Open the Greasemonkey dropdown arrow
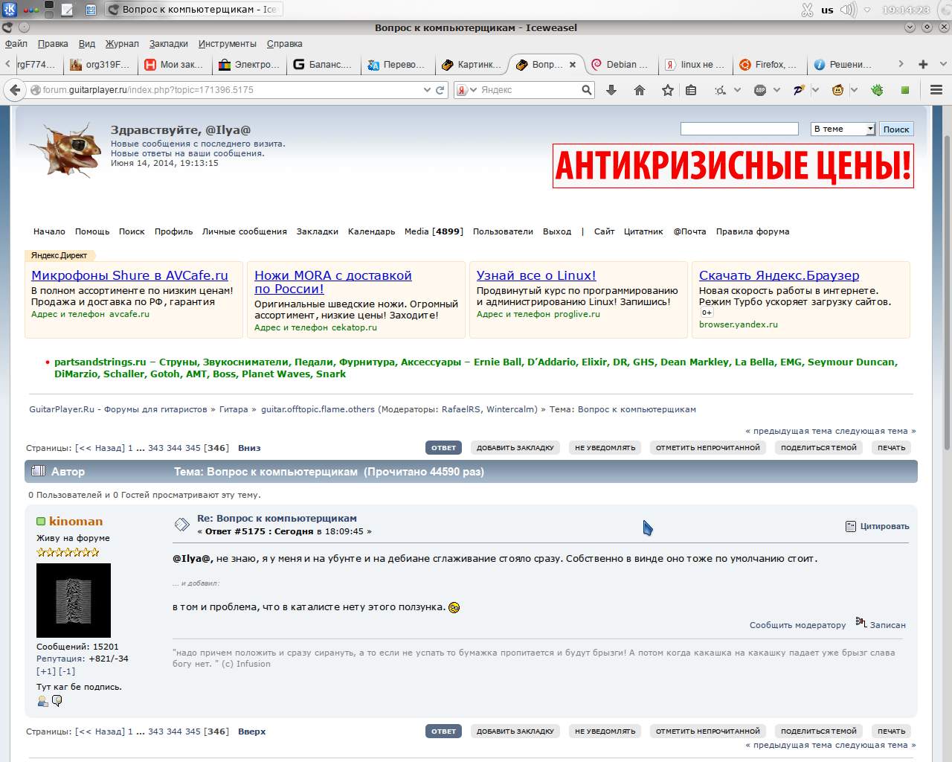 854,90
